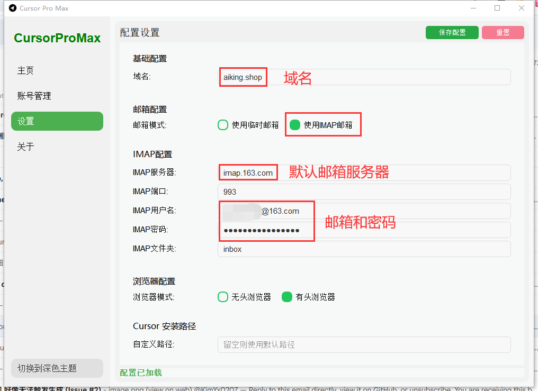Click the IMAP服务器 text field
Screen dimensions: 538x391
tap(364, 172)
